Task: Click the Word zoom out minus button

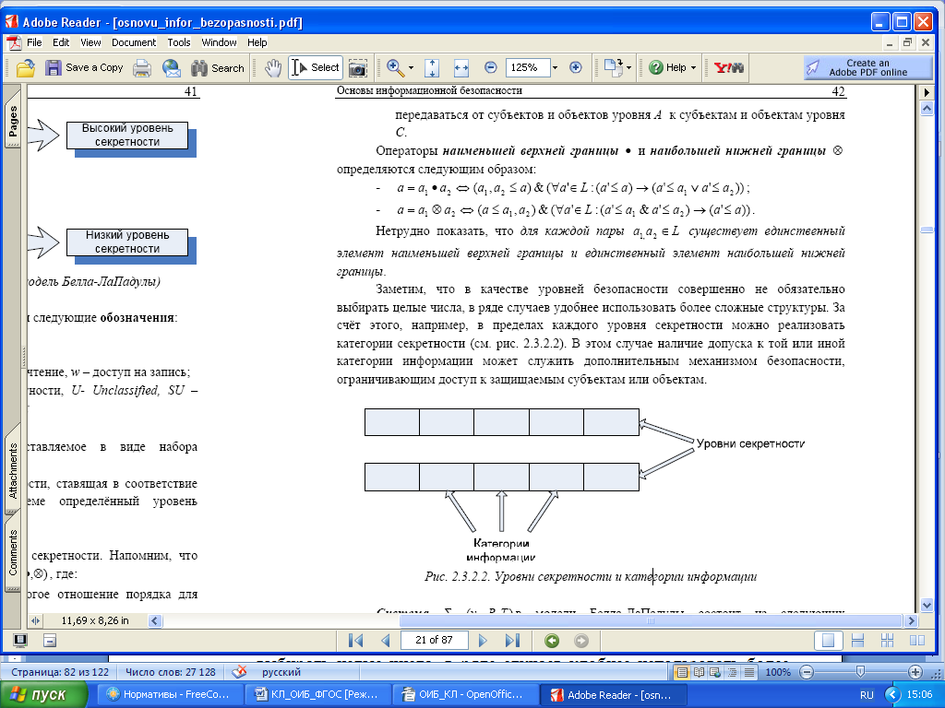Action: pos(807,672)
